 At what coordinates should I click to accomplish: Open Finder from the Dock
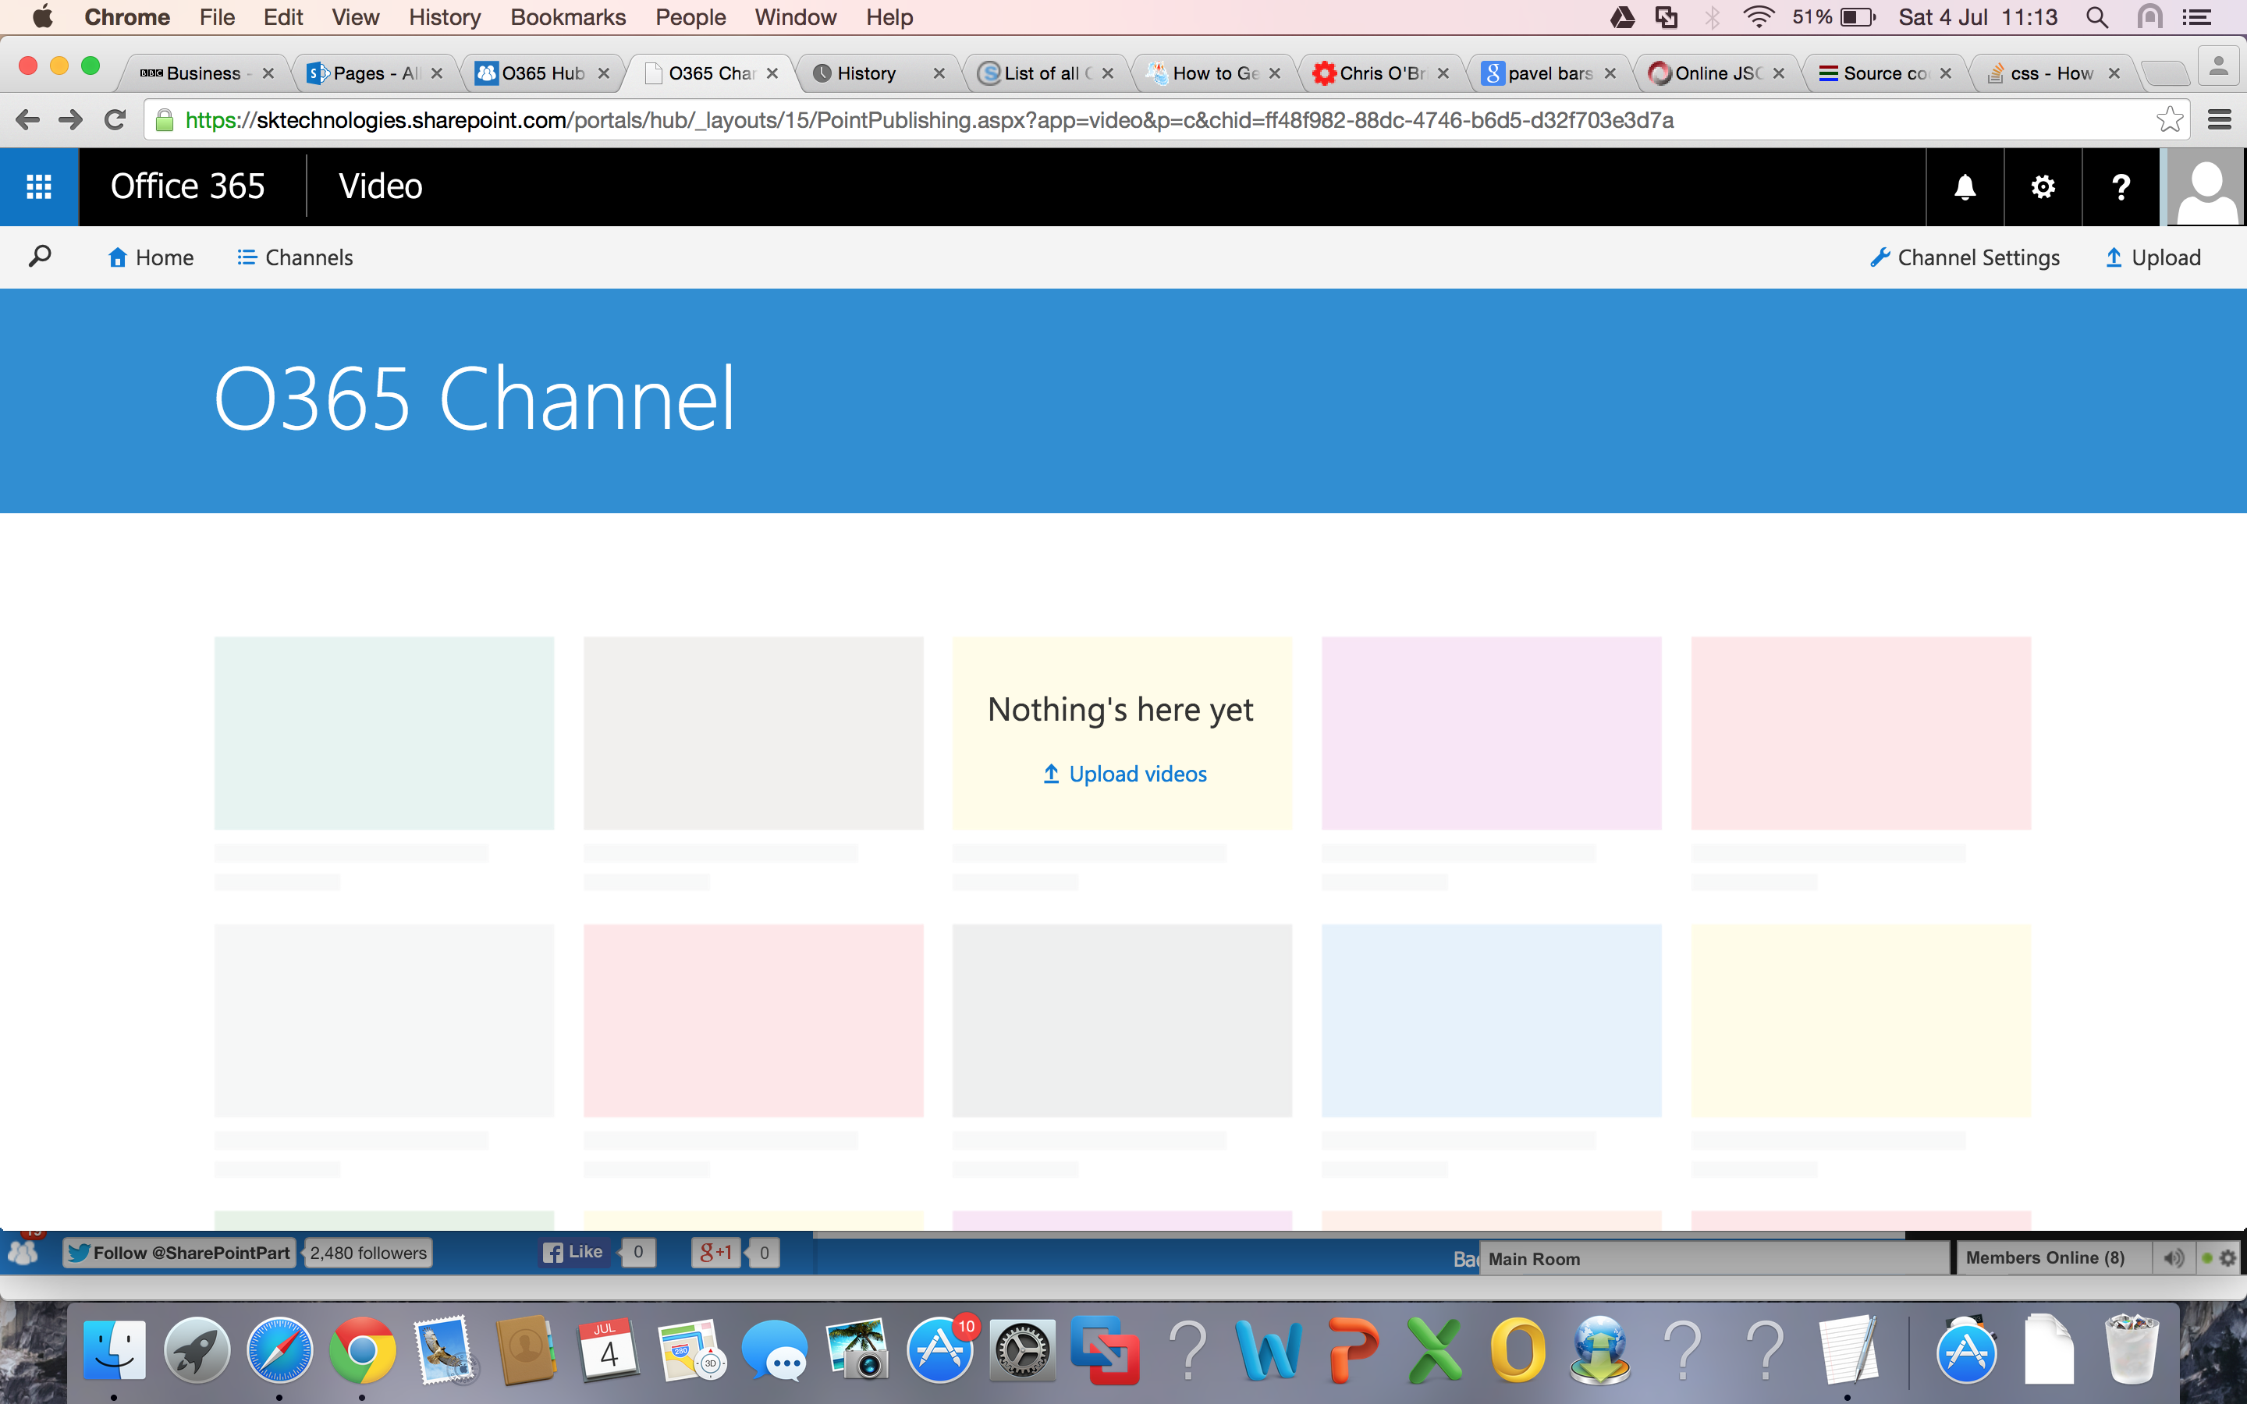(x=114, y=1350)
